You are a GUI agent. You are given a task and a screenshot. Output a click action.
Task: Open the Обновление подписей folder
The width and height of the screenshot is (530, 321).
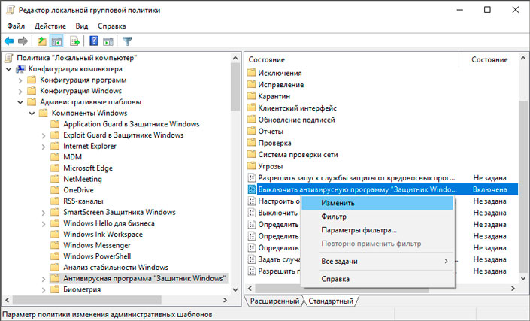pyautogui.click(x=296, y=120)
